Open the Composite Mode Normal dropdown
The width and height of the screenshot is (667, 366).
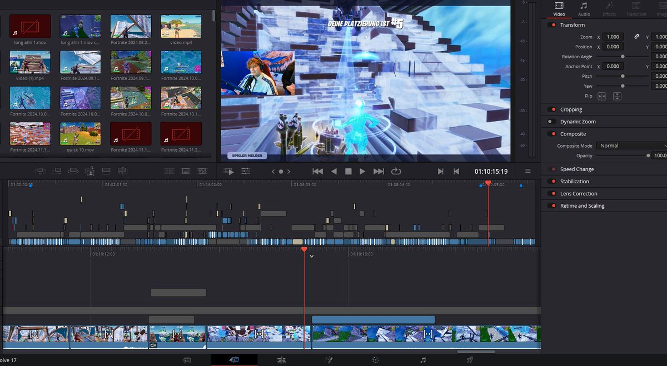pyautogui.click(x=631, y=146)
